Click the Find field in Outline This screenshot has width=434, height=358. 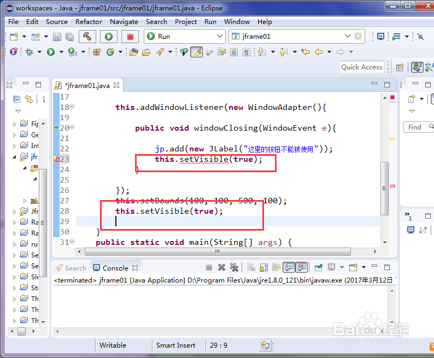point(419,127)
